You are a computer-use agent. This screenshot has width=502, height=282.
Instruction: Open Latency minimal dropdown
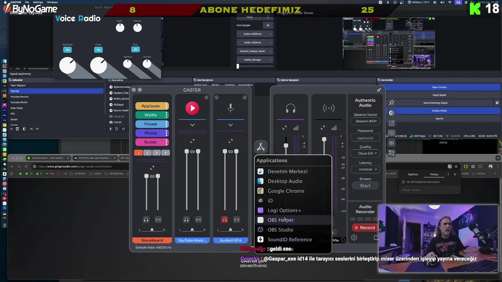point(365,170)
